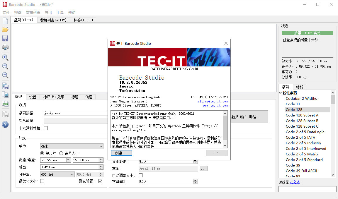Open the 视图 menu
338x199 pixels.
(18, 13)
